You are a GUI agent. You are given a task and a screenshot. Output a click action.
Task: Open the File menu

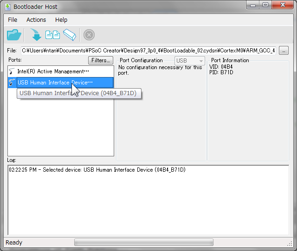(13, 19)
